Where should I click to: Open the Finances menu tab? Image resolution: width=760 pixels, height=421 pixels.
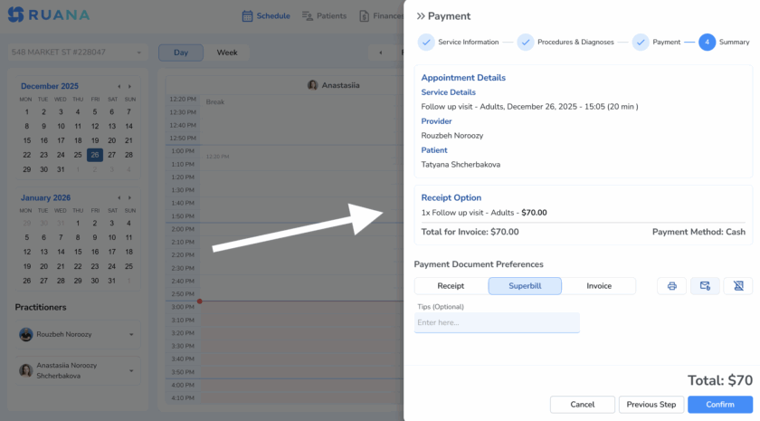(x=382, y=16)
